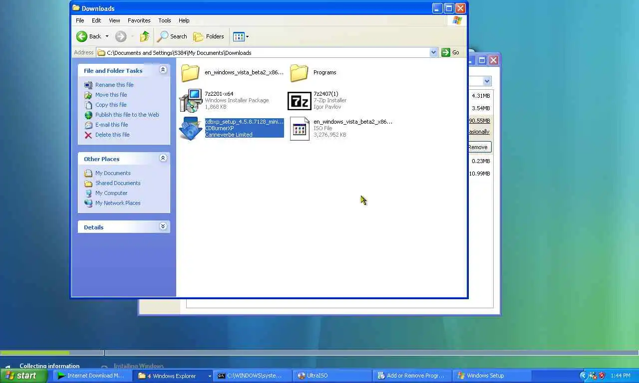Viewport: 639px width, 383px height.
Task: Open Shared Documents link
Action: point(118,183)
